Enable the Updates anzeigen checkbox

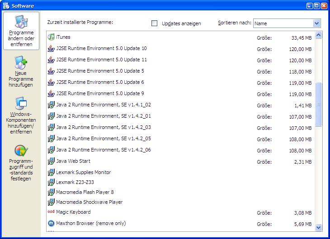(x=154, y=23)
